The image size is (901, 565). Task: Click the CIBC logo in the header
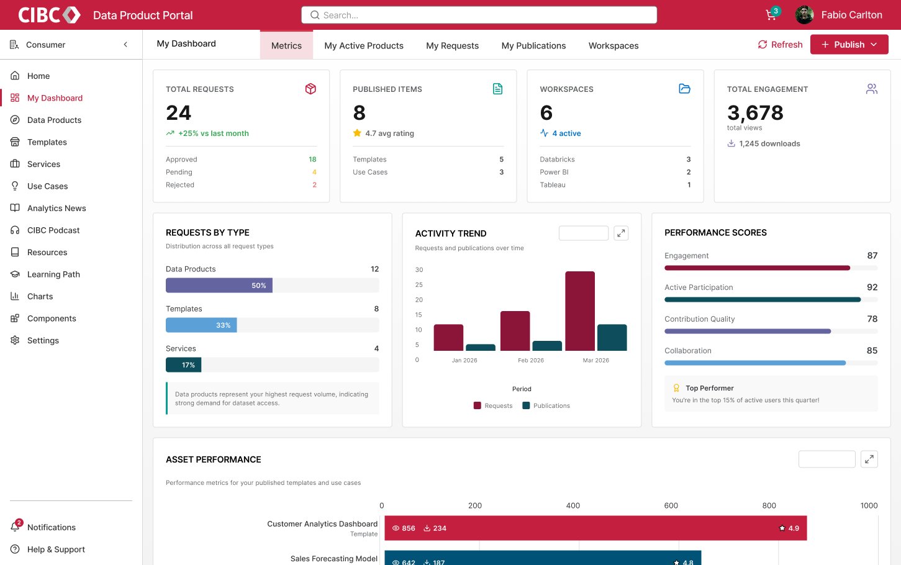coord(50,15)
